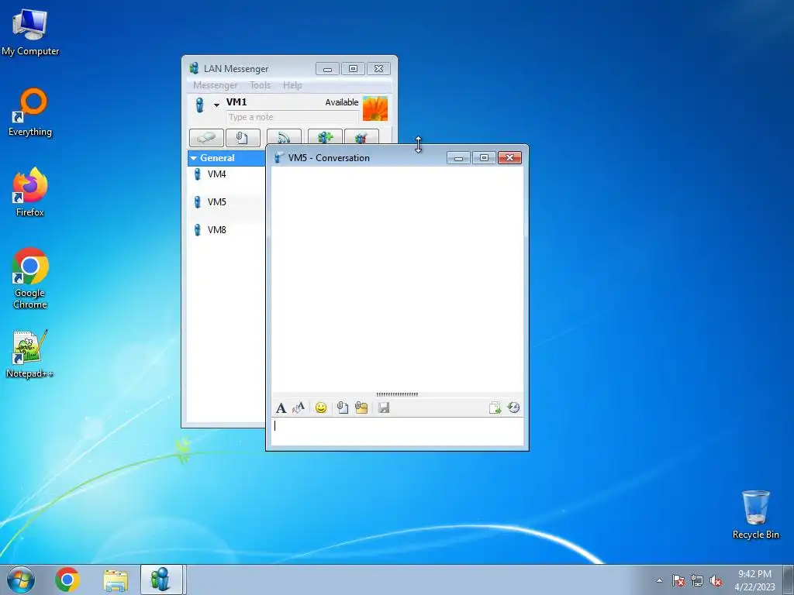Click the transfer files icon in conversation toolbar

coord(495,408)
